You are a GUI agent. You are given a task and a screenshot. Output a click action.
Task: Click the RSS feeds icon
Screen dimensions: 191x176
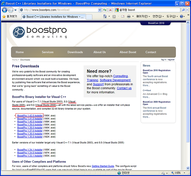pyautogui.click(x=114, y=16)
